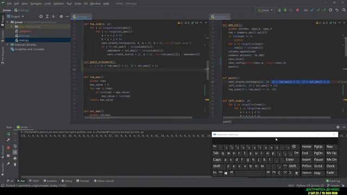Click the debug bug icon in top toolbar
Screen dimensions: 347x195
[285, 10]
